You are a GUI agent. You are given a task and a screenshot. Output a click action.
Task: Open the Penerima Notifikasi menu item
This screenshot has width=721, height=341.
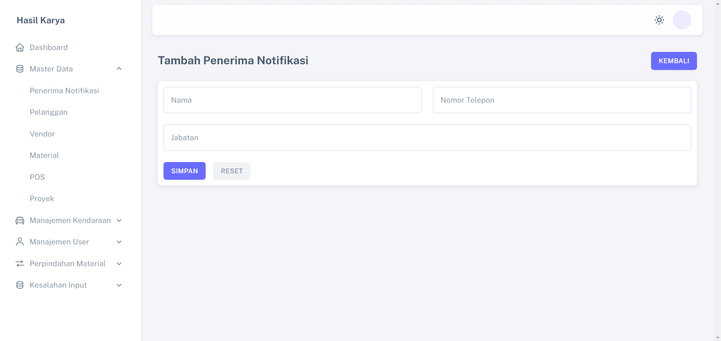(x=64, y=91)
